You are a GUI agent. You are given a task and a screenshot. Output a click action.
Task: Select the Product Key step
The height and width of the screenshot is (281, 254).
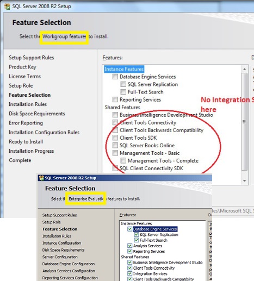pyautogui.click(x=22, y=67)
